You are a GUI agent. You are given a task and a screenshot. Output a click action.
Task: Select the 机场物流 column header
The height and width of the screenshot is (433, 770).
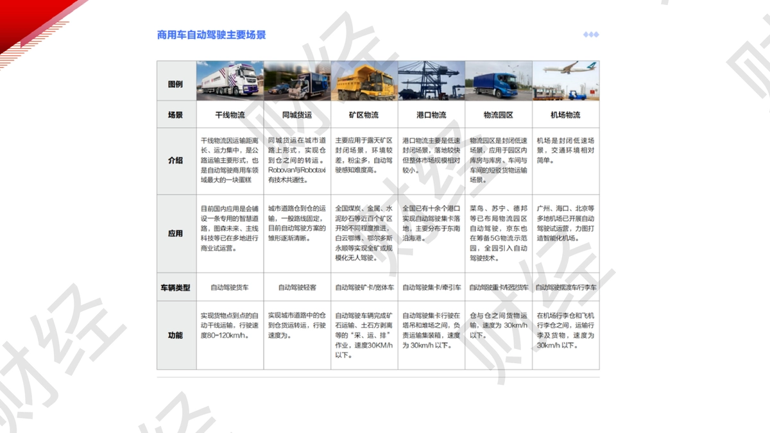pos(565,115)
